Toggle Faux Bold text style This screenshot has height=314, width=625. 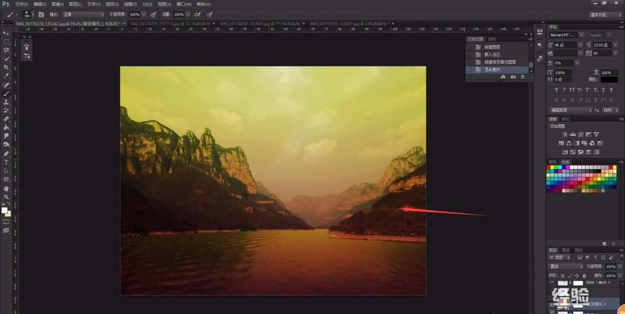(556, 90)
